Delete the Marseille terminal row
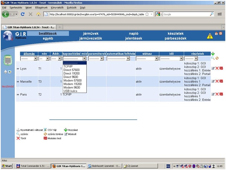Image resolution: width=226 pixels, height=170 pixels. tap(217, 81)
